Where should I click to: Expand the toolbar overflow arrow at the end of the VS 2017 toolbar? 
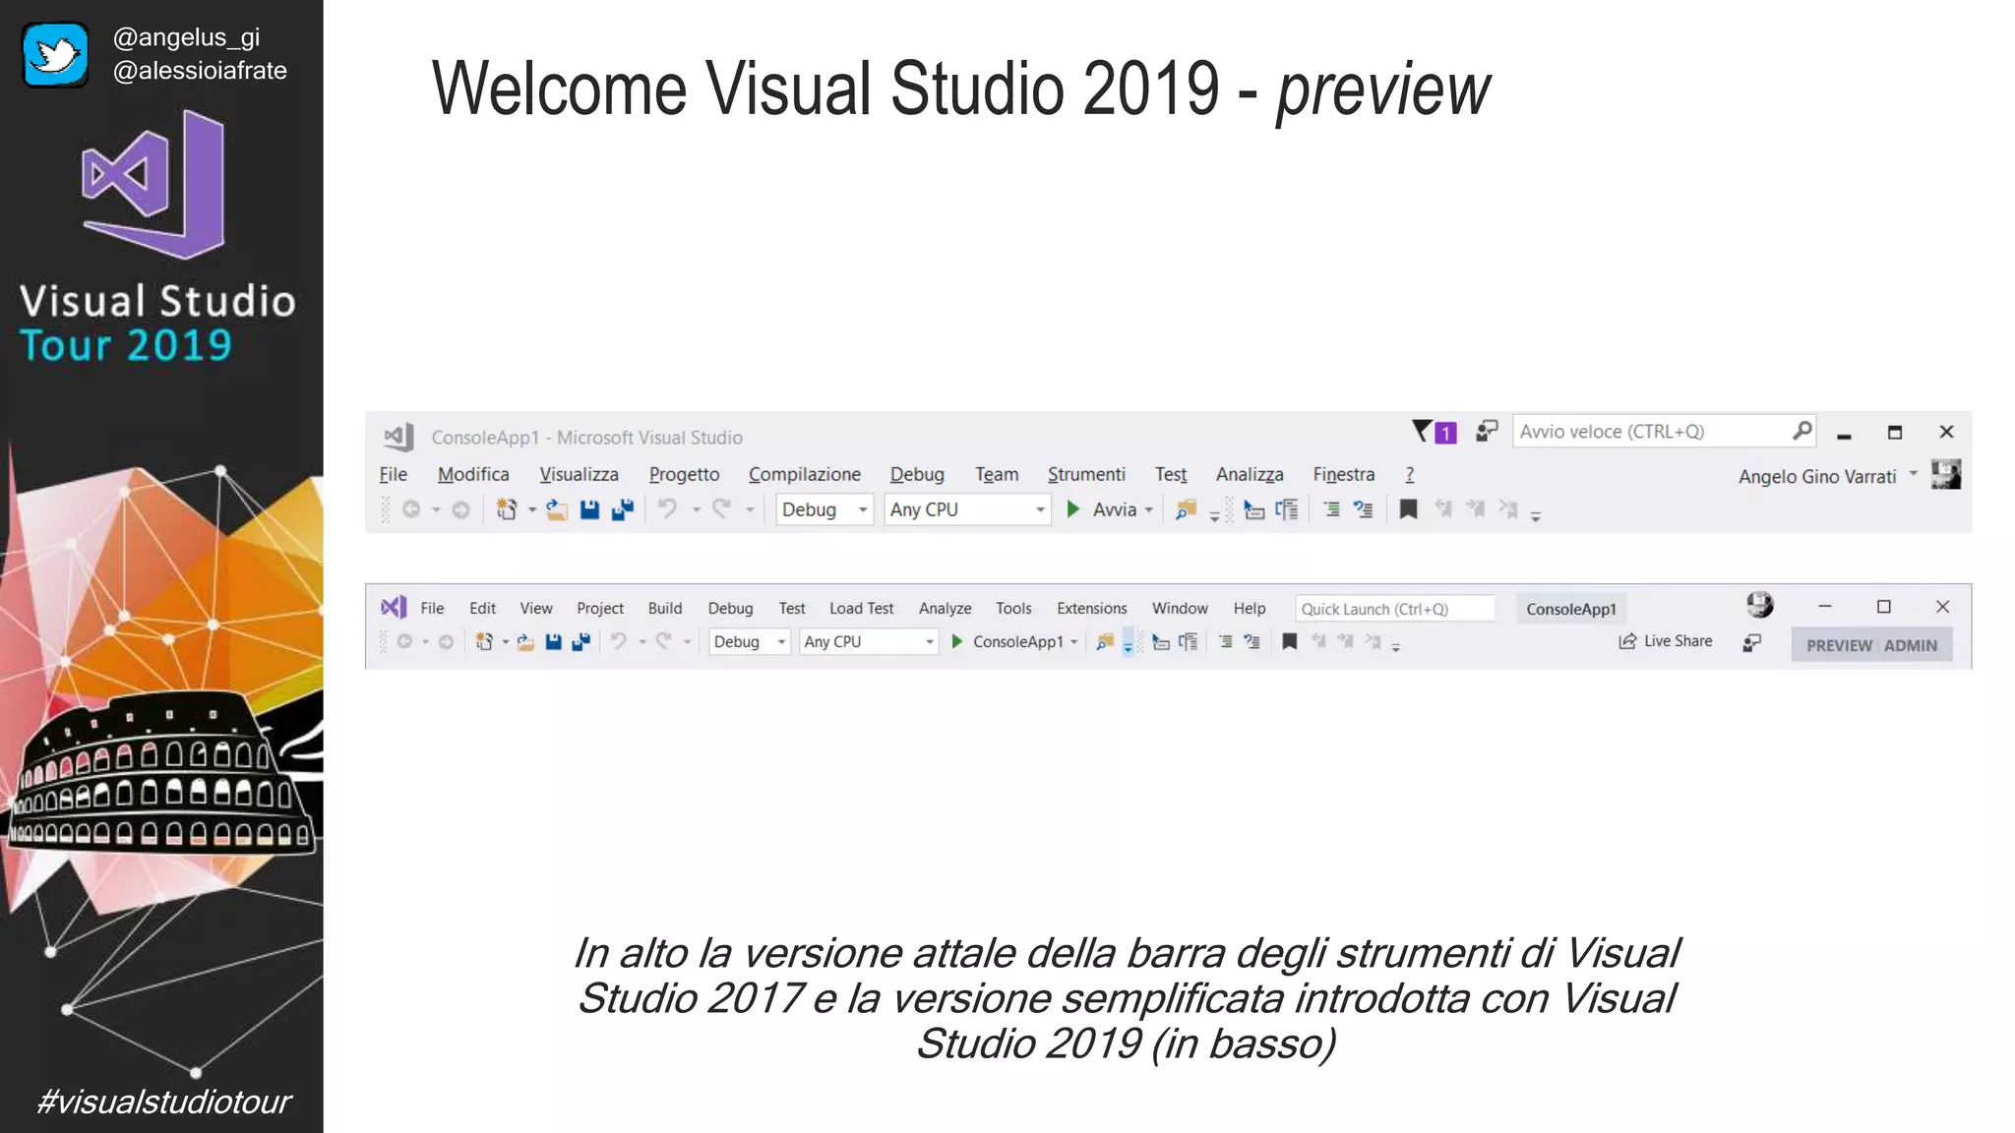point(1535,515)
